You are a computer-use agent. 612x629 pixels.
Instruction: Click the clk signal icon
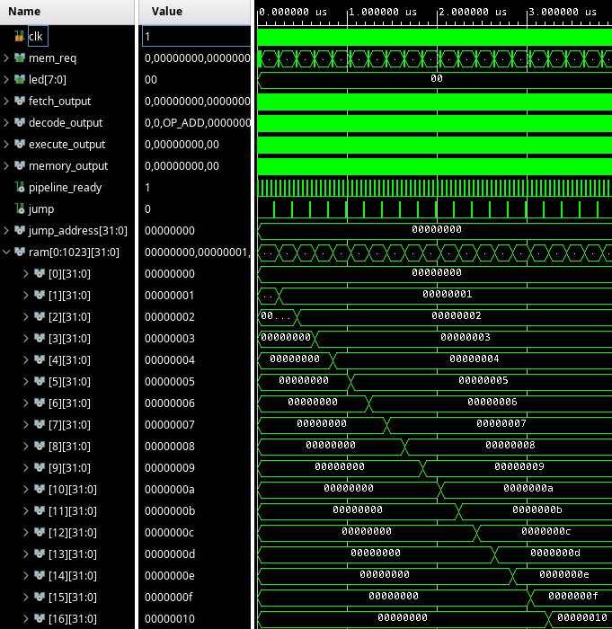pyautogui.click(x=19, y=37)
